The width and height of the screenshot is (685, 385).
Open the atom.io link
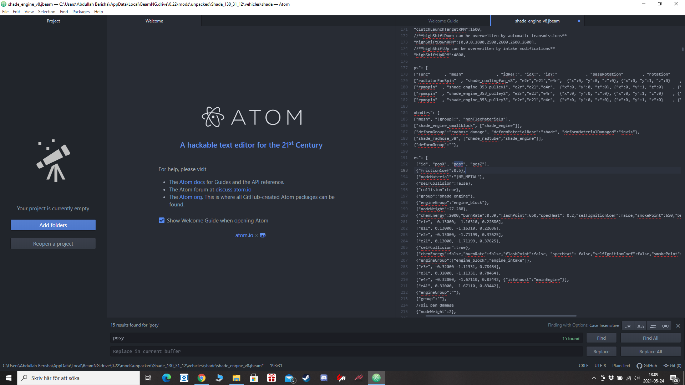(244, 235)
